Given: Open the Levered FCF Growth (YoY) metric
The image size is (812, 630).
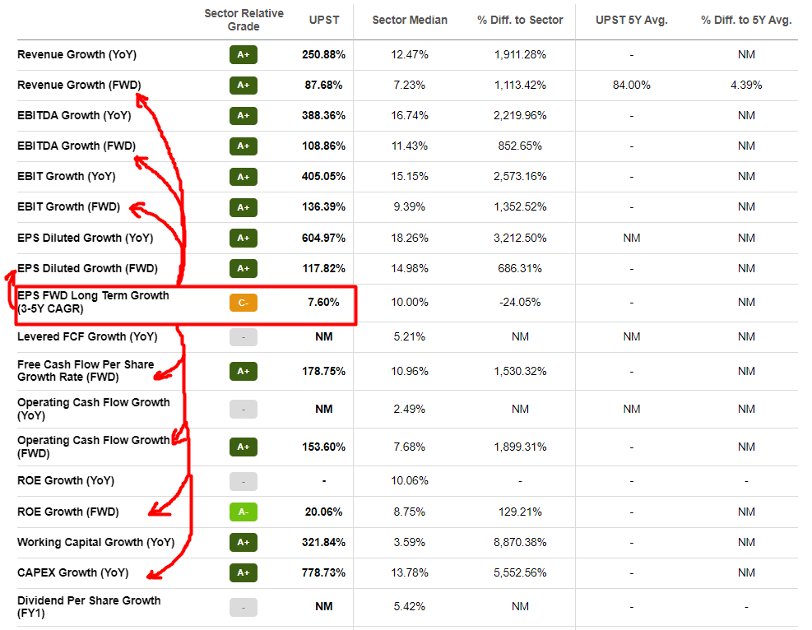Looking at the screenshot, I should click(x=87, y=337).
